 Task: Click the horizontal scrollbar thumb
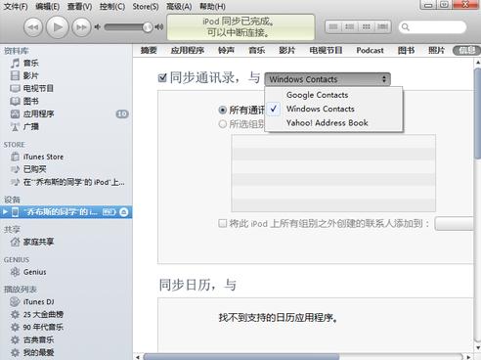[x=241, y=357]
